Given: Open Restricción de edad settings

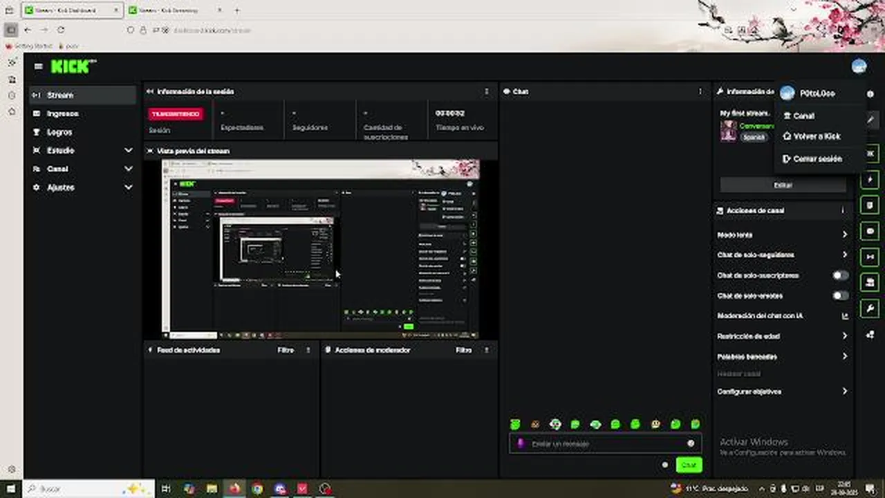Looking at the screenshot, I should (783, 336).
